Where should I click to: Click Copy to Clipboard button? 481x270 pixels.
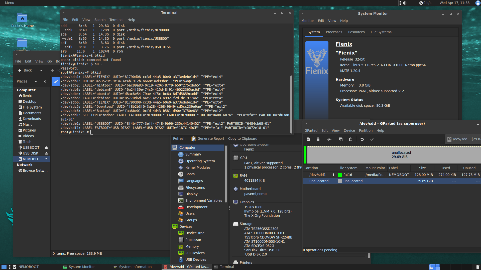[243, 138]
